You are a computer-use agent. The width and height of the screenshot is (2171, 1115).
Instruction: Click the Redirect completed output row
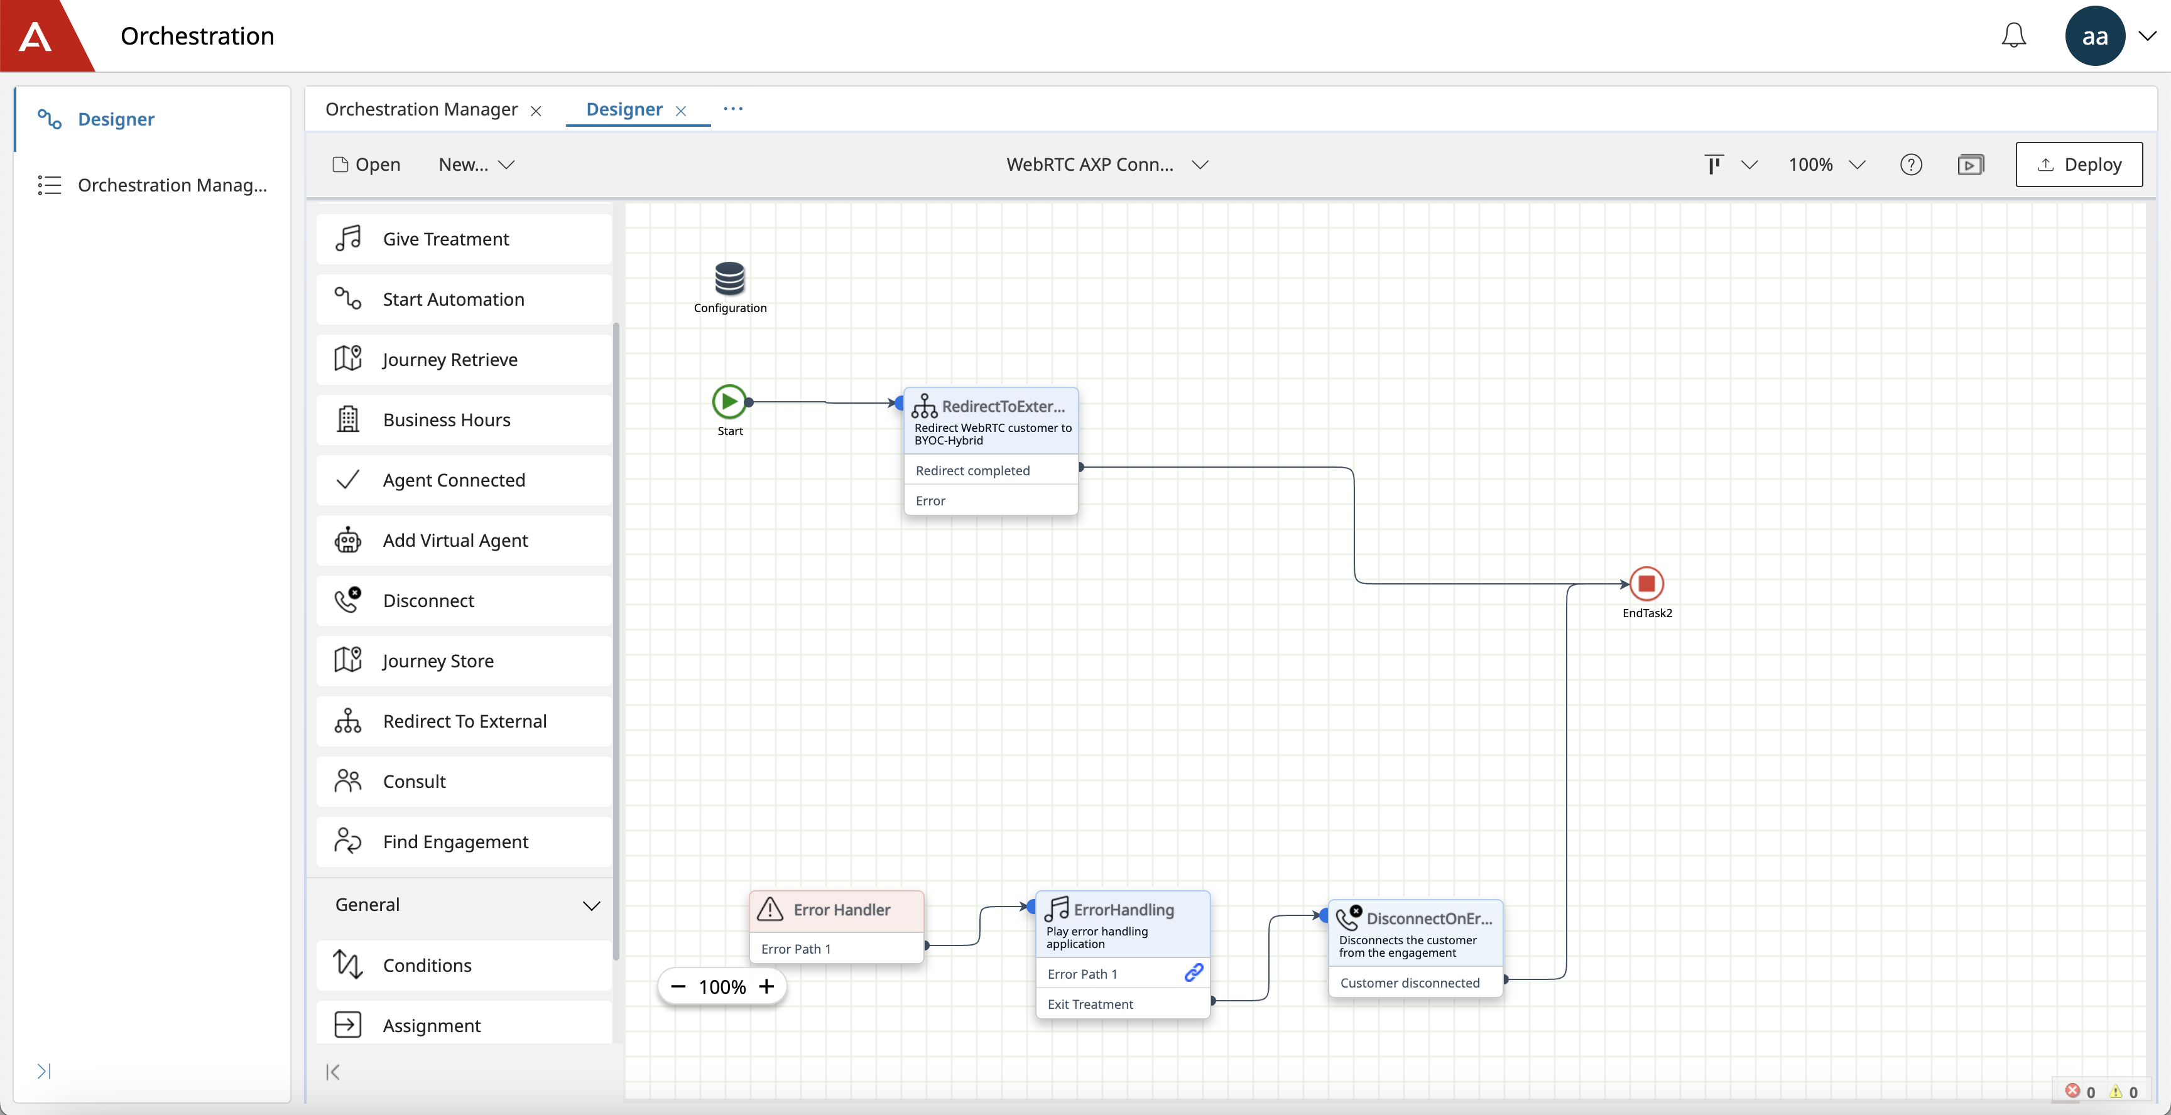[990, 470]
